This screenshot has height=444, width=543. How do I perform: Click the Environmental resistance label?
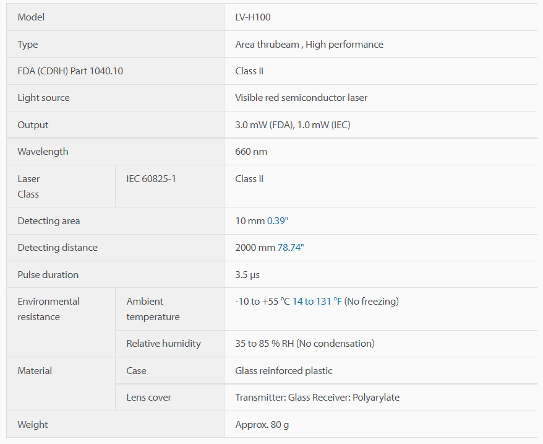point(48,309)
